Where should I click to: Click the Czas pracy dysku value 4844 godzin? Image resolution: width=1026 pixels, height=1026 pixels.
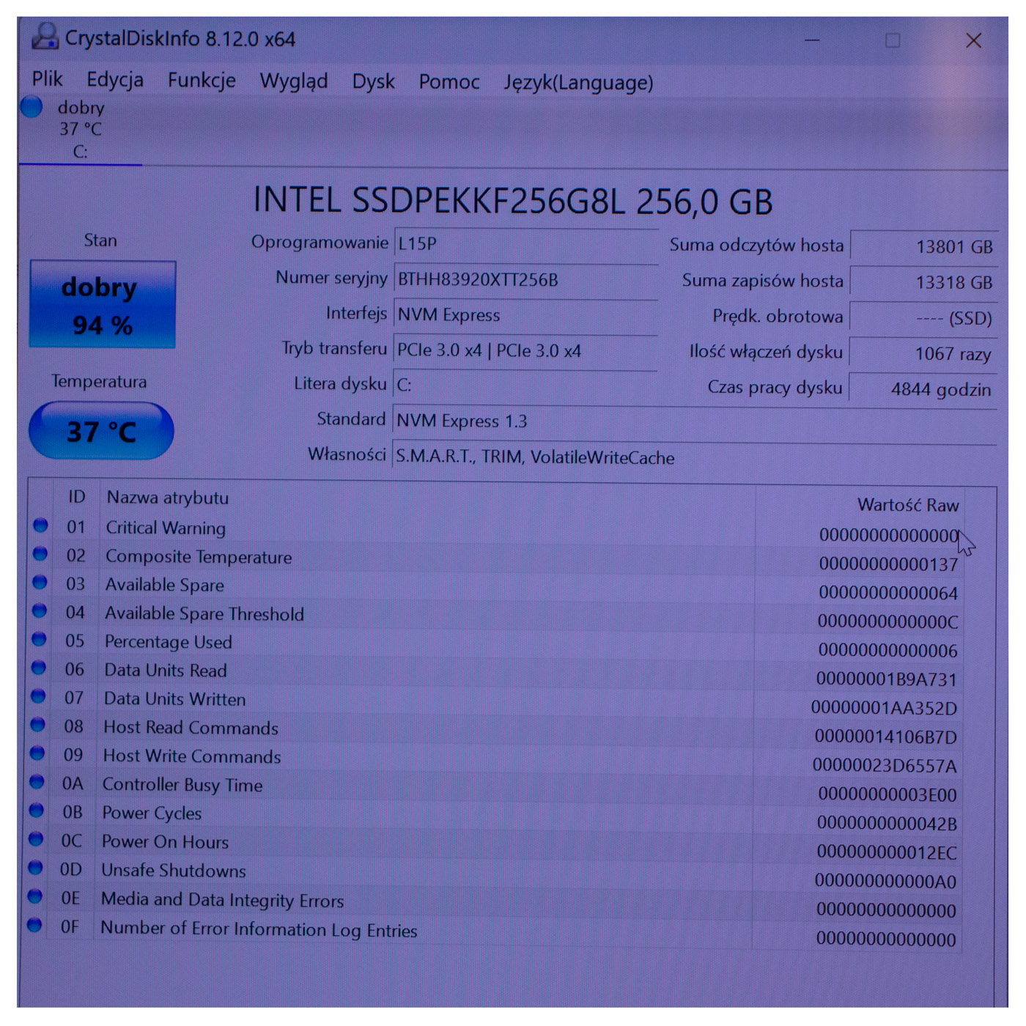(923, 389)
